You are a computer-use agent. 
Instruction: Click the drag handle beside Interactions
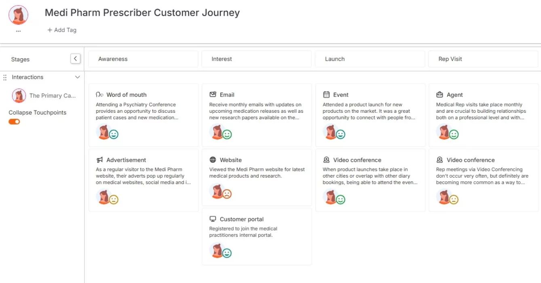4,77
